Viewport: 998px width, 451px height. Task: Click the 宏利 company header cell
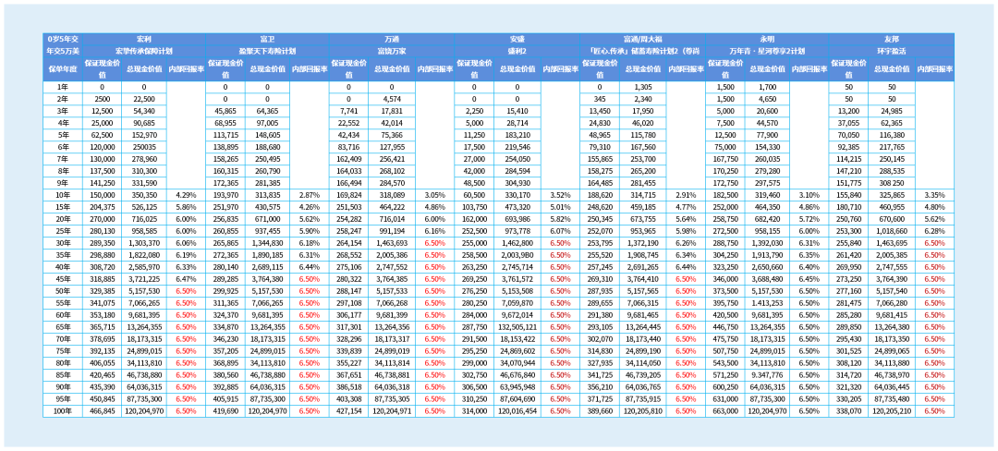coord(144,39)
